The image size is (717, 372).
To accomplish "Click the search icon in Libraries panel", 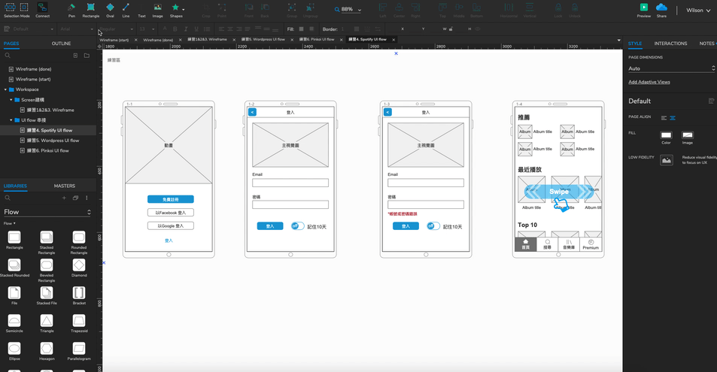I will pyautogui.click(x=8, y=198).
